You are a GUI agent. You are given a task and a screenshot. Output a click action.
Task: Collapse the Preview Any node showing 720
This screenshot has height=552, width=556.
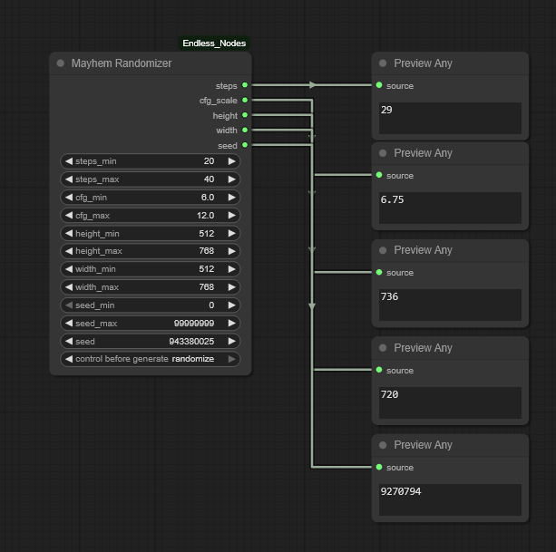click(x=383, y=349)
